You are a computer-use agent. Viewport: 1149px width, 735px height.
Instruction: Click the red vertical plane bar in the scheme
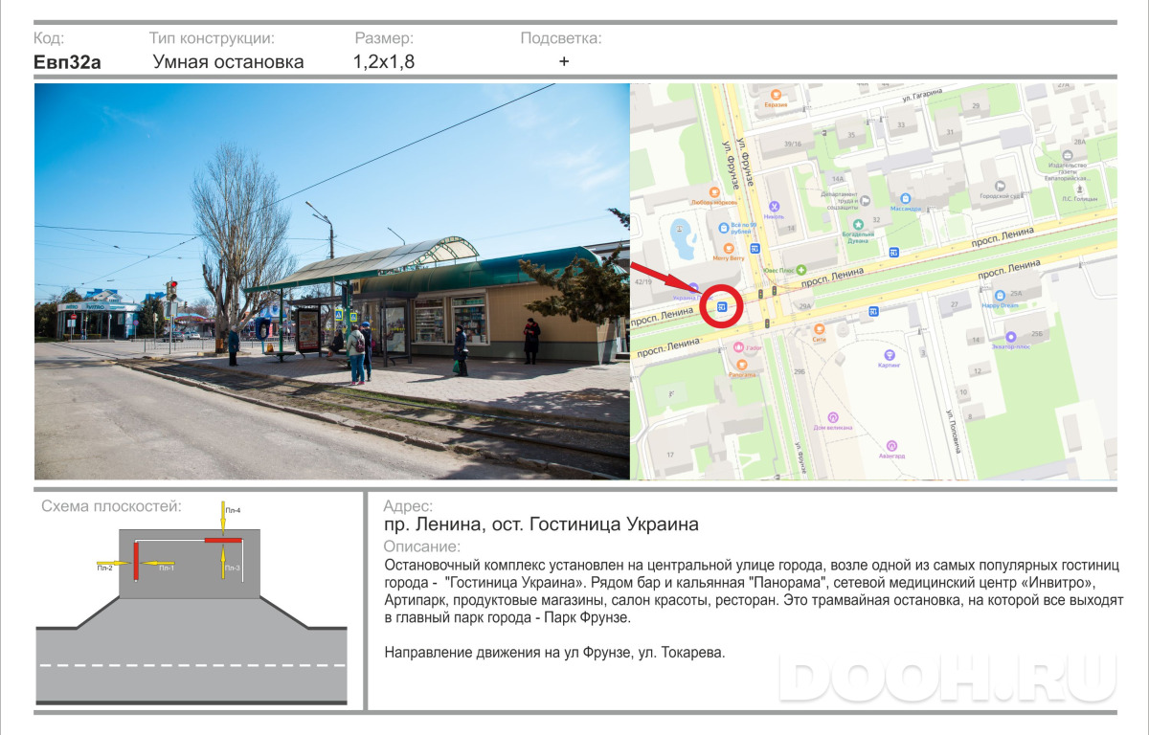click(x=136, y=560)
